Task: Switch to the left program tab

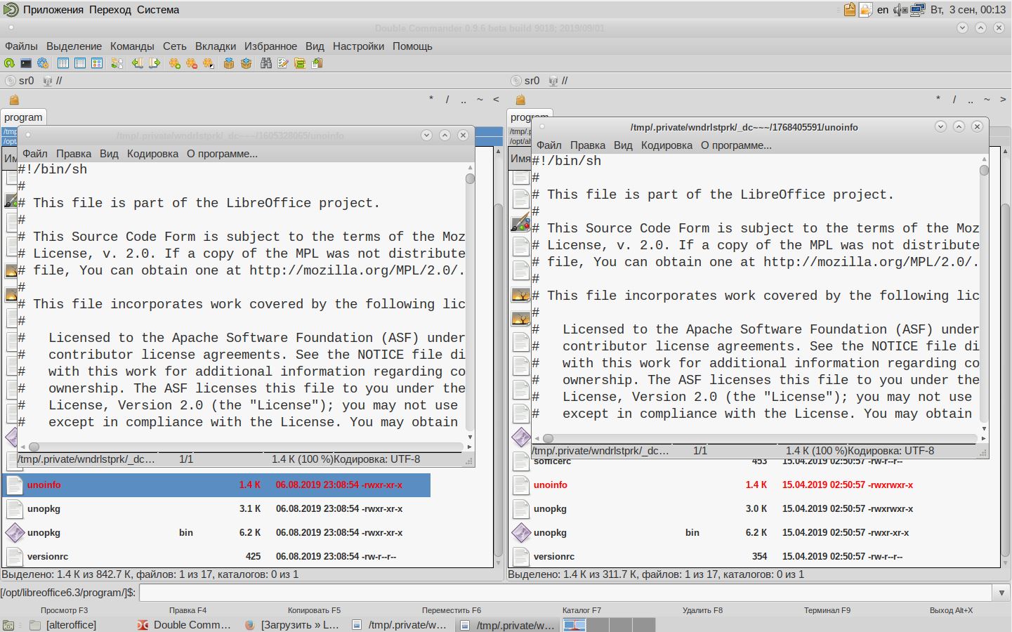Action: 23,117
